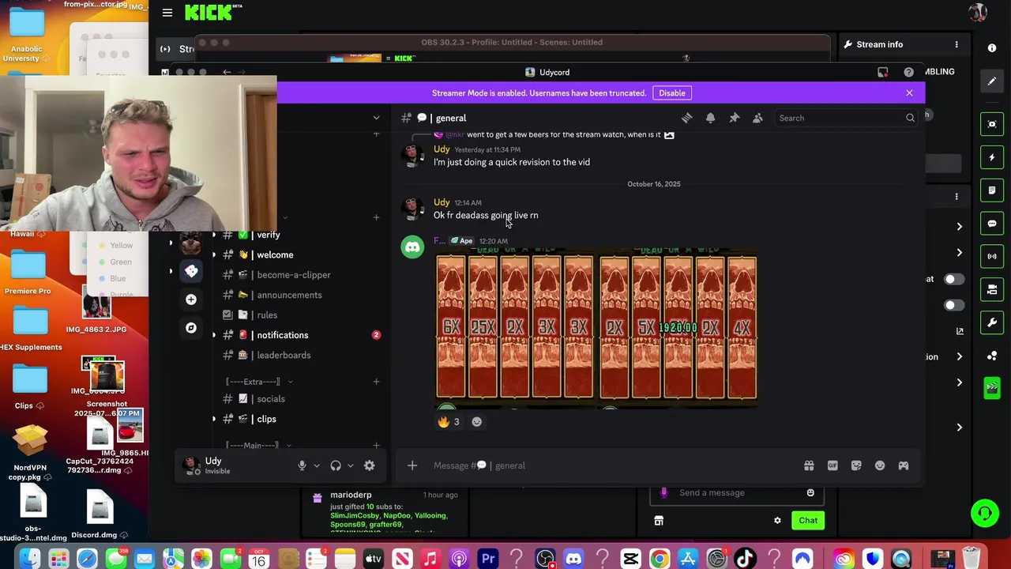Open notification settings bell in Discord header
The height and width of the screenshot is (569, 1011).
[x=710, y=118]
